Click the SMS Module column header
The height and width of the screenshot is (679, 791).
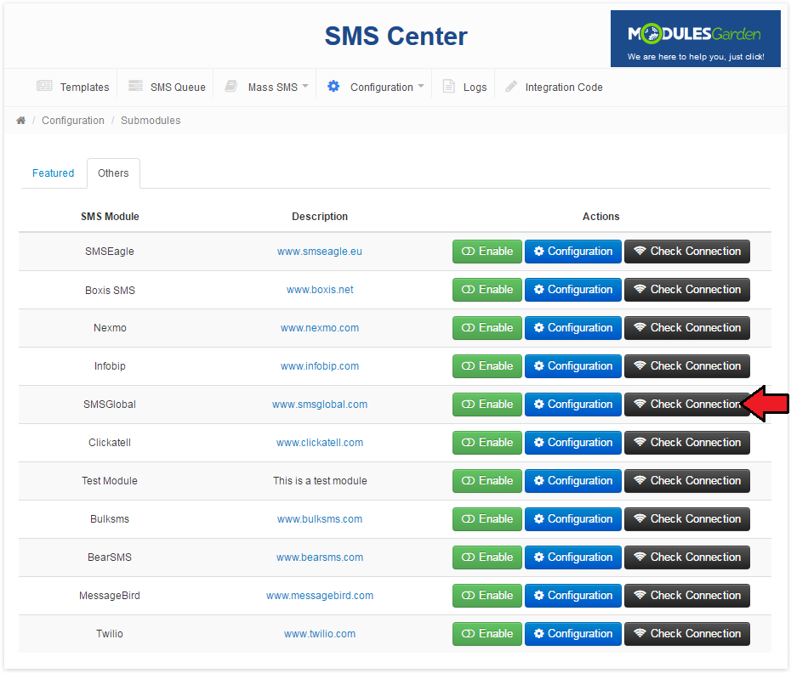110,217
